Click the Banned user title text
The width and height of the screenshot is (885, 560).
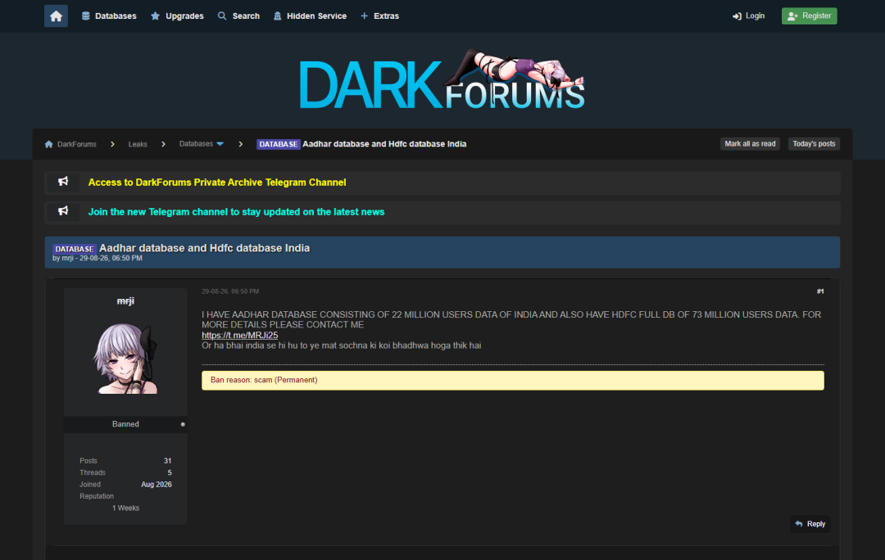(125, 424)
